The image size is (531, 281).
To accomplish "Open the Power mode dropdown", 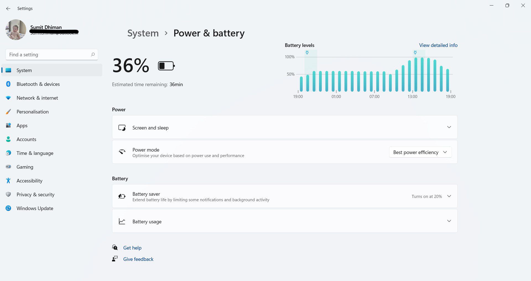I will [420, 152].
